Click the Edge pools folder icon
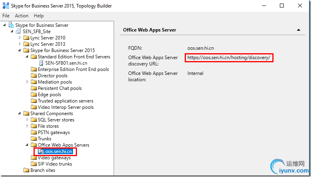 (x=34, y=95)
